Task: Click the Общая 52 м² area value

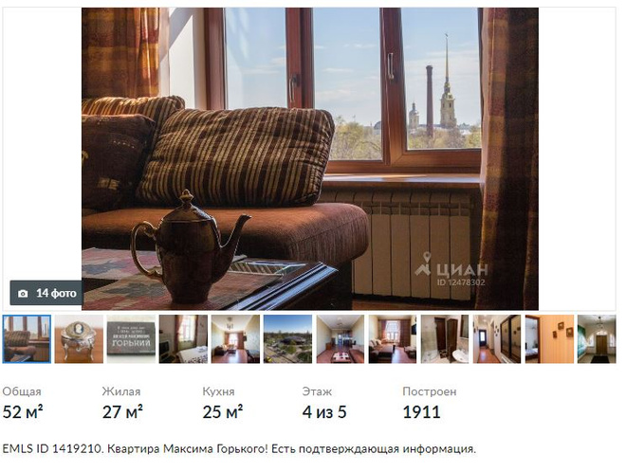Action: click(23, 412)
